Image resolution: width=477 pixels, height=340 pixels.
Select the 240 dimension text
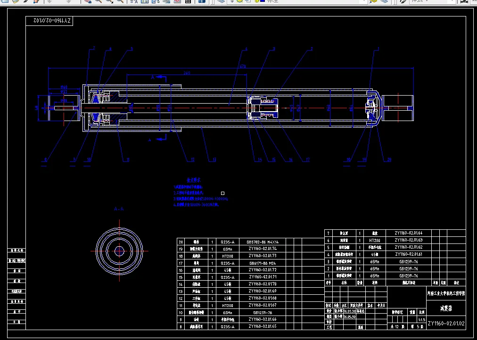tap(187, 73)
